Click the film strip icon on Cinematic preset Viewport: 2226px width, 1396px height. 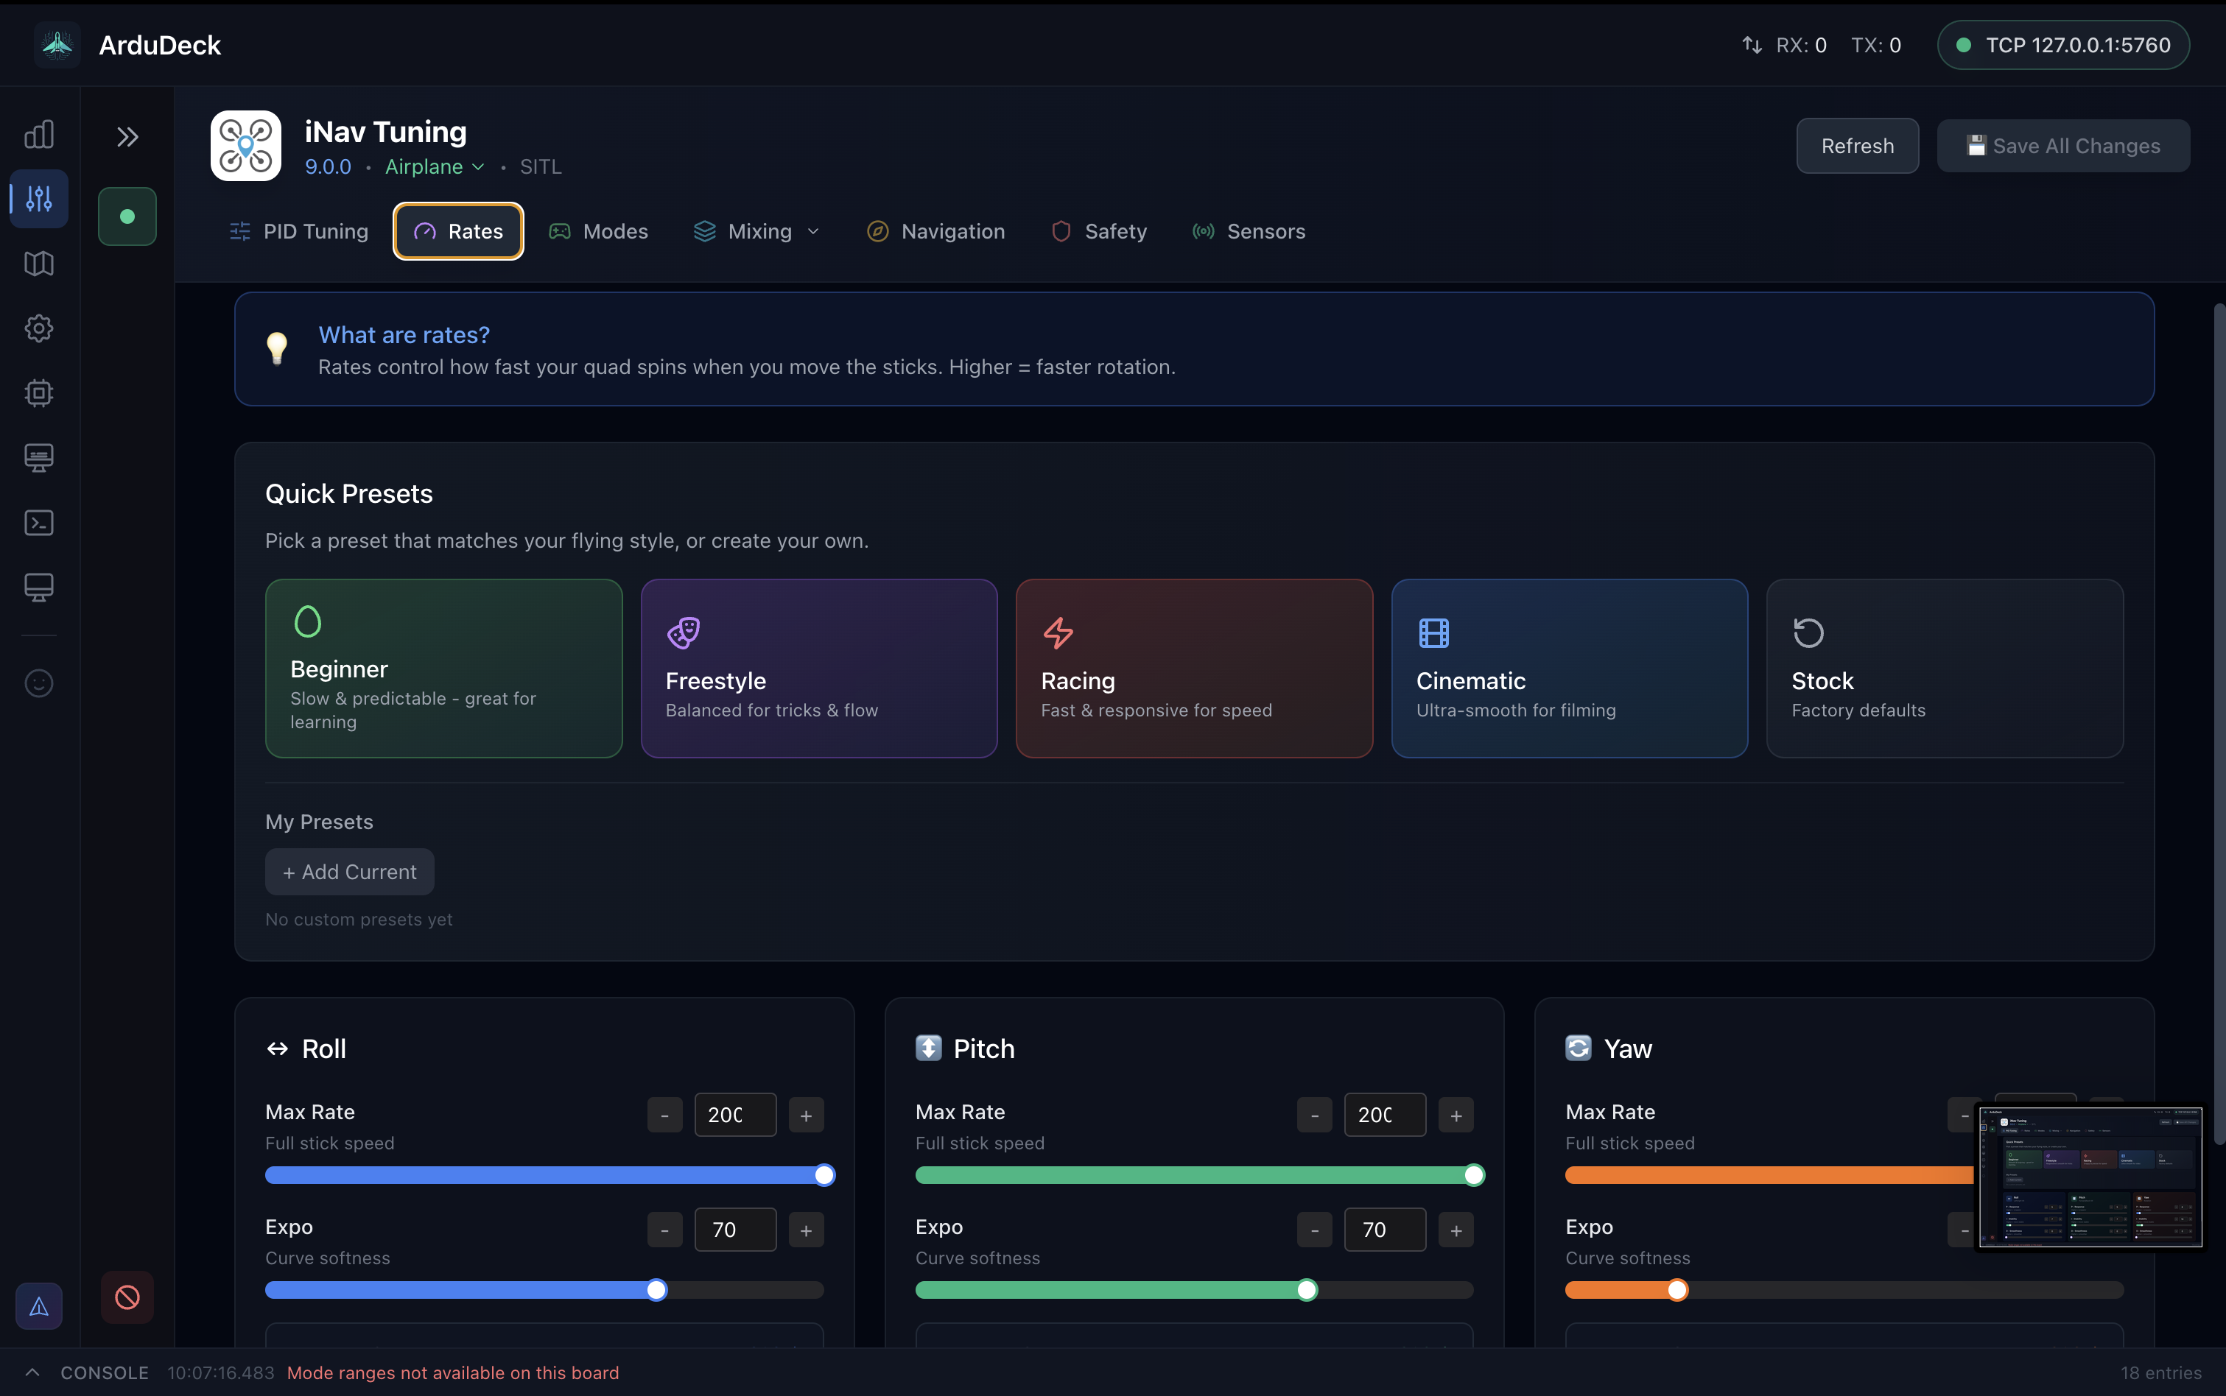1433,632
